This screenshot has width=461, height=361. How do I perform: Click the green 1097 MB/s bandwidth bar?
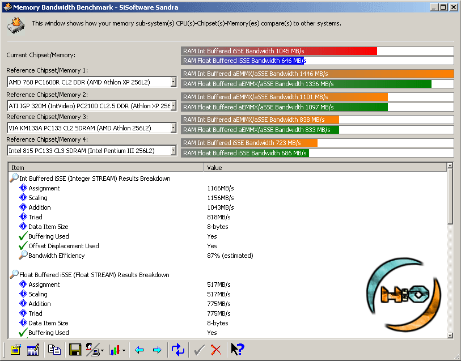284,107
